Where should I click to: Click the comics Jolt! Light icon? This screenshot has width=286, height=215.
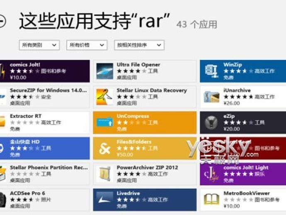point(211,174)
